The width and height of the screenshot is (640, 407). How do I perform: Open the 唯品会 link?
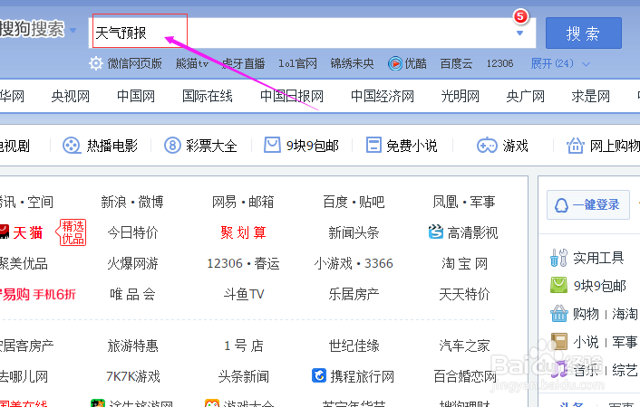[x=132, y=294]
